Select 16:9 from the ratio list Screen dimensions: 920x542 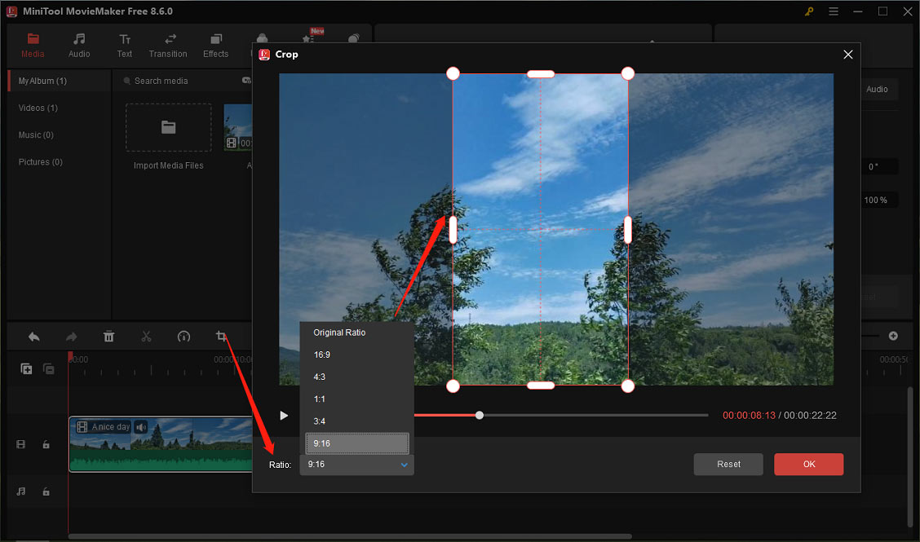click(x=322, y=355)
